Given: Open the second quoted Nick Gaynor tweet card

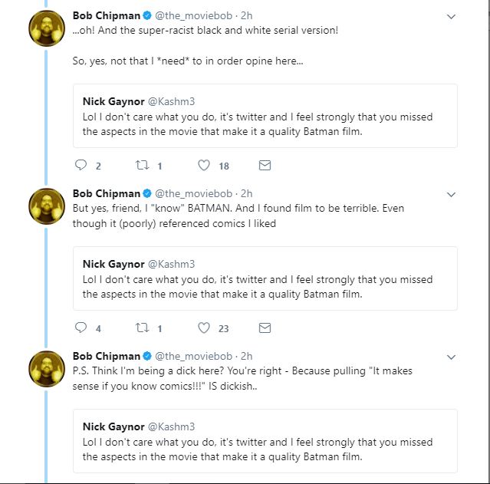Looking at the screenshot, I should pos(265,278).
